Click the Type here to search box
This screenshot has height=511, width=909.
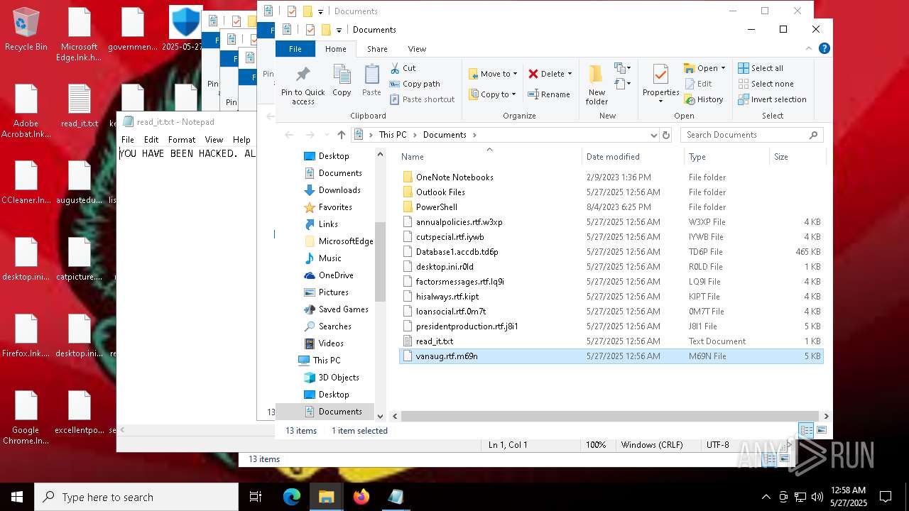[136, 497]
